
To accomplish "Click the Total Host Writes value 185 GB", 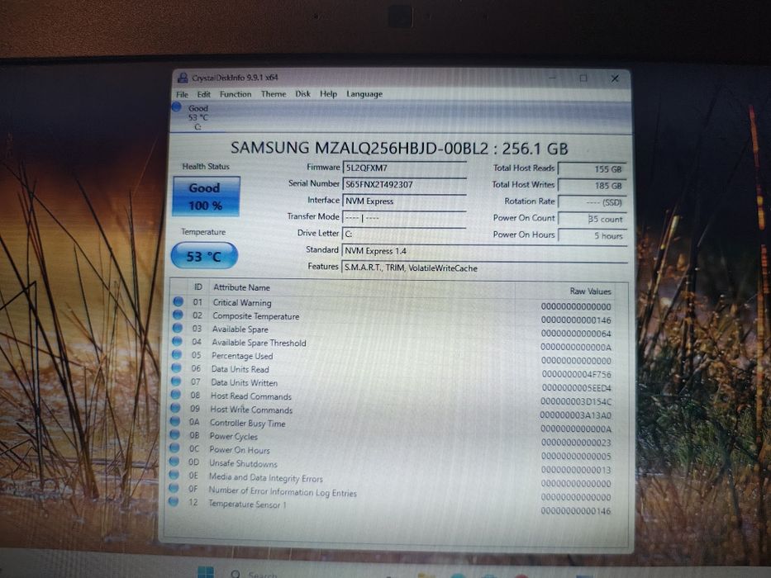I will click(593, 186).
